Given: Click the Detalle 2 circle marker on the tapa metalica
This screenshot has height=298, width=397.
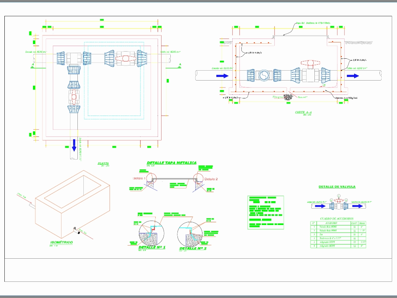Looking at the screenshot, I should click(x=198, y=177).
